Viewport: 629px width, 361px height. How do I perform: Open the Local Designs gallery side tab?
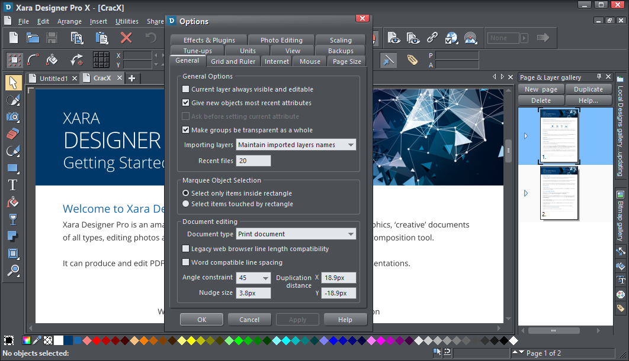(x=620, y=126)
